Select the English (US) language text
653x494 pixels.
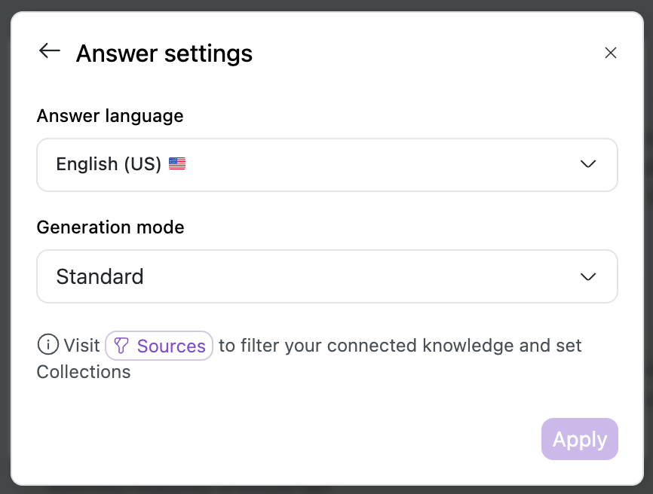[x=109, y=164]
